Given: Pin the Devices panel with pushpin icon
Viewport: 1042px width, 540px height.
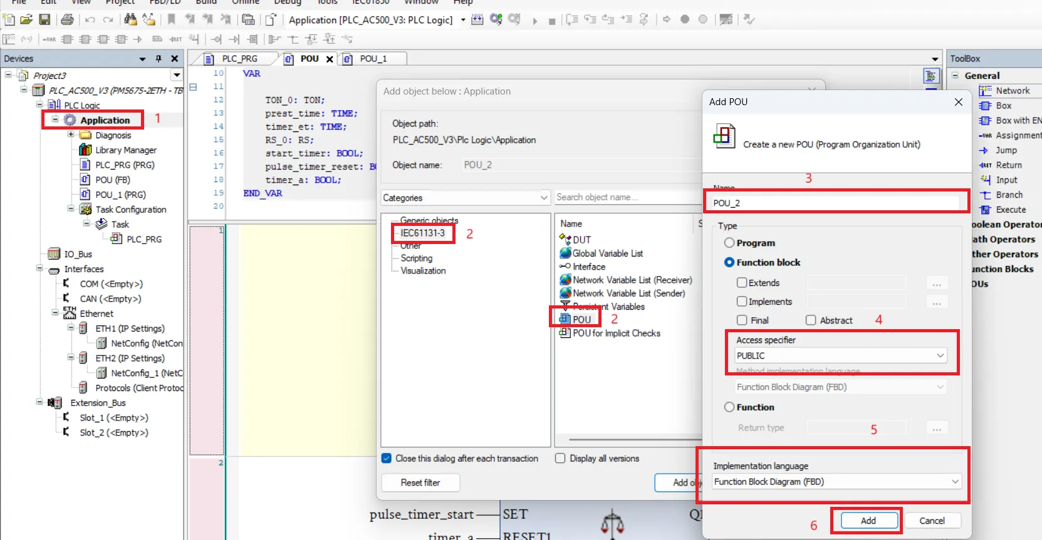Looking at the screenshot, I should pyautogui.click(x=159, y=59).
